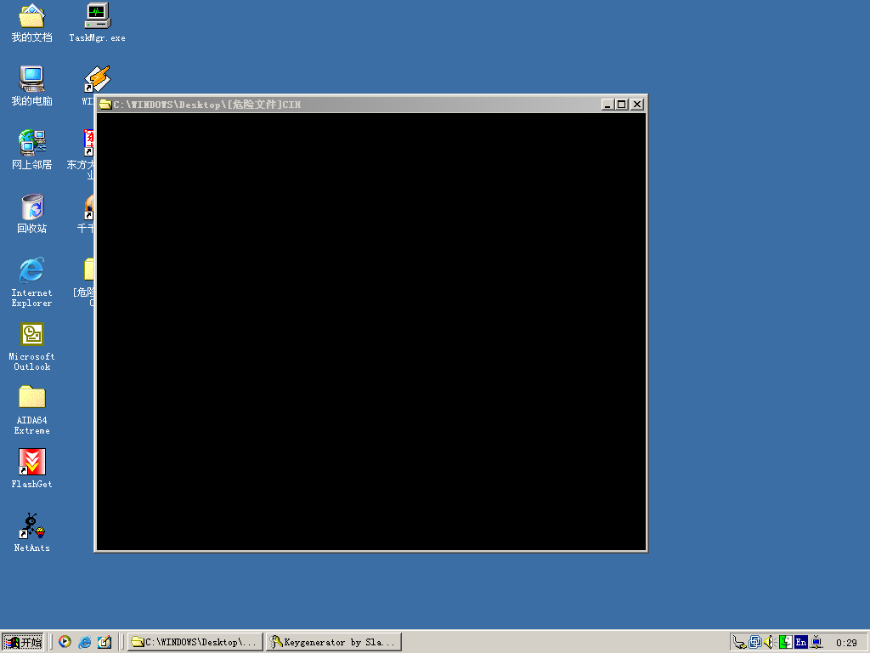Launch TaskMgr.exe from the desktop
Screen dimensions: 870x653
pos(97,16)
